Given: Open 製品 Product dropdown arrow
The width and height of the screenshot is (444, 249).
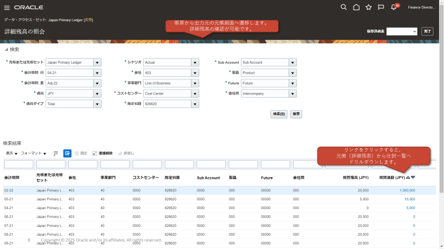Looking at the screenshot, I should point(292,73).
